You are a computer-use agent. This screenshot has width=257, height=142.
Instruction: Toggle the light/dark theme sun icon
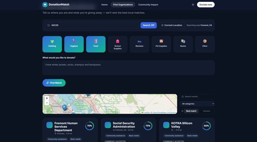pos(193,5)
